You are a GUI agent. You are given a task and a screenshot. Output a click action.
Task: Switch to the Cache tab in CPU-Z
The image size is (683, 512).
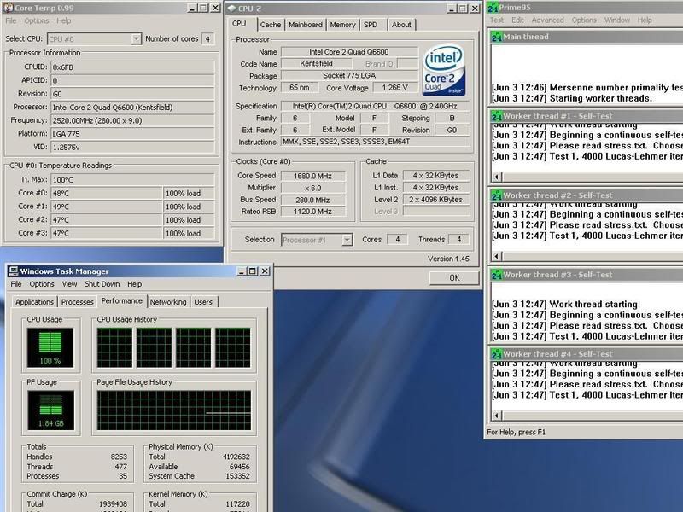click(271, 25)
